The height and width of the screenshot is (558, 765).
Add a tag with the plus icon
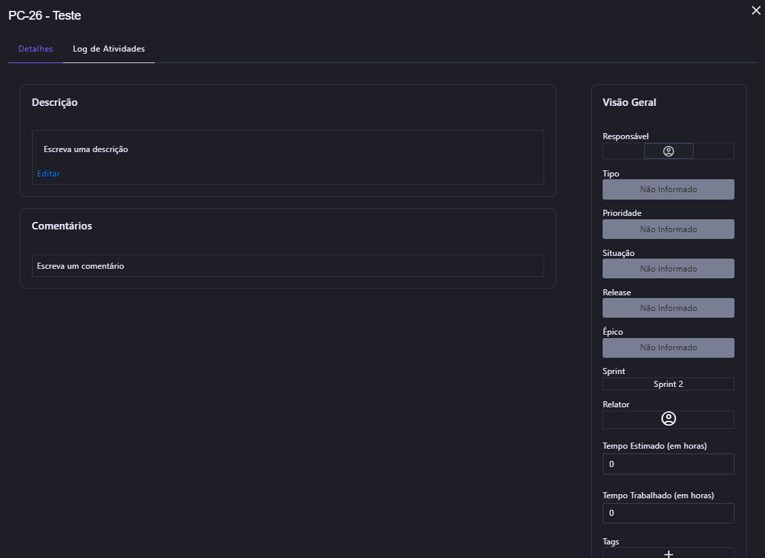[669, 554]
